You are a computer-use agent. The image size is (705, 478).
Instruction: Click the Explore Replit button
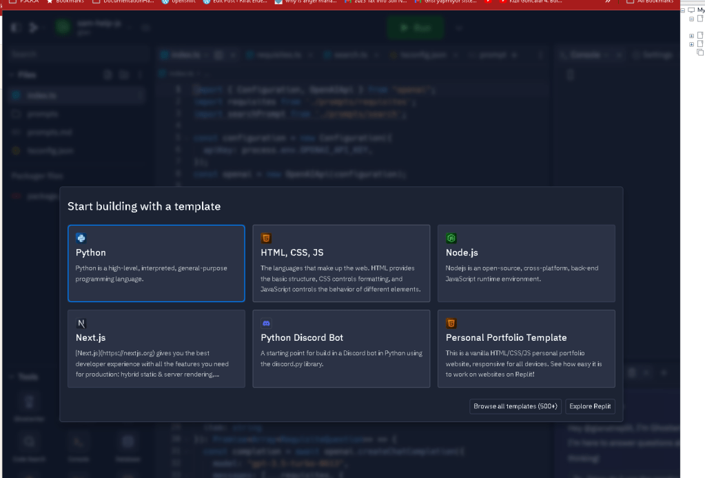point(590,406)
